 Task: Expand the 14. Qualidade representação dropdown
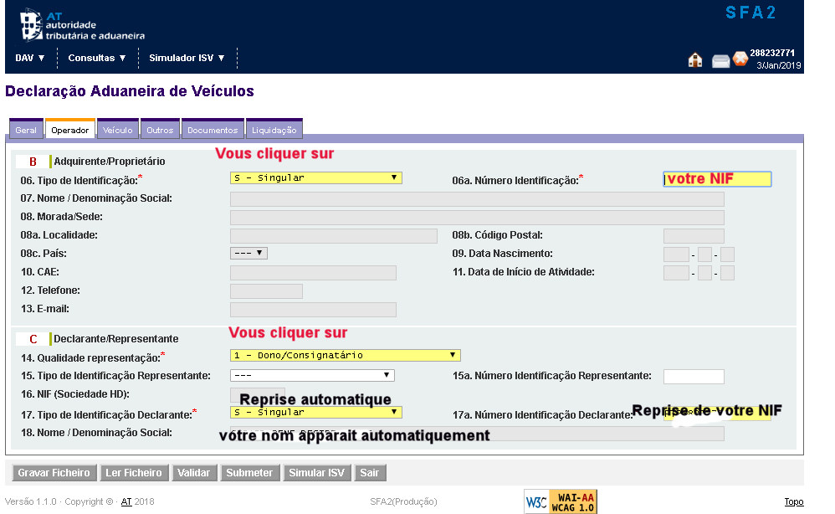pyautogui.click(x=345, y=355)
